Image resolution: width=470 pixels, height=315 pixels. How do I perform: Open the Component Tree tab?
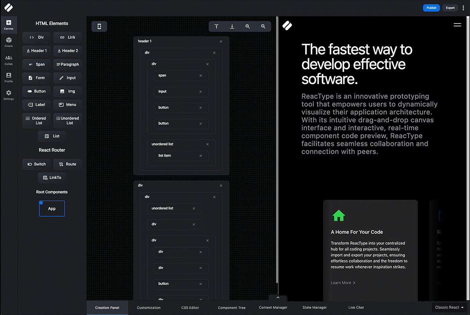click(231, 308)
